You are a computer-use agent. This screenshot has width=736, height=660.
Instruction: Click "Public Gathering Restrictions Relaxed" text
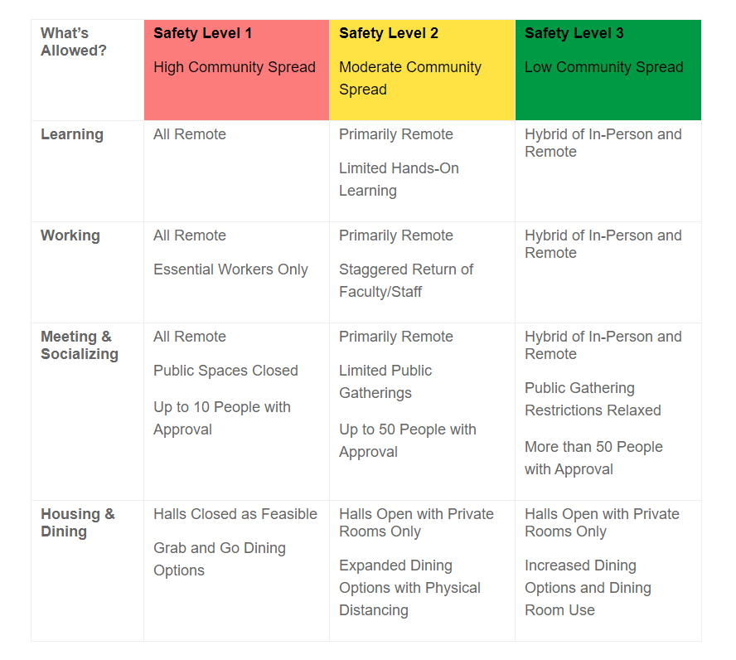click(593, 399)
